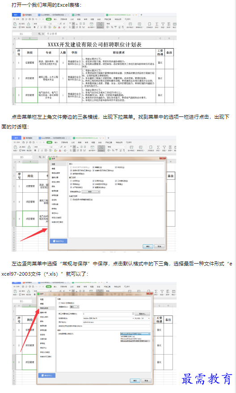Toggle 行号列标 checkbox in Options dialog
Image resolution: width=236 pixels, height=393 pixels.
point(93,181)
